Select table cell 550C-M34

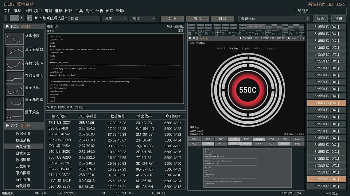(x=173, y=140)
